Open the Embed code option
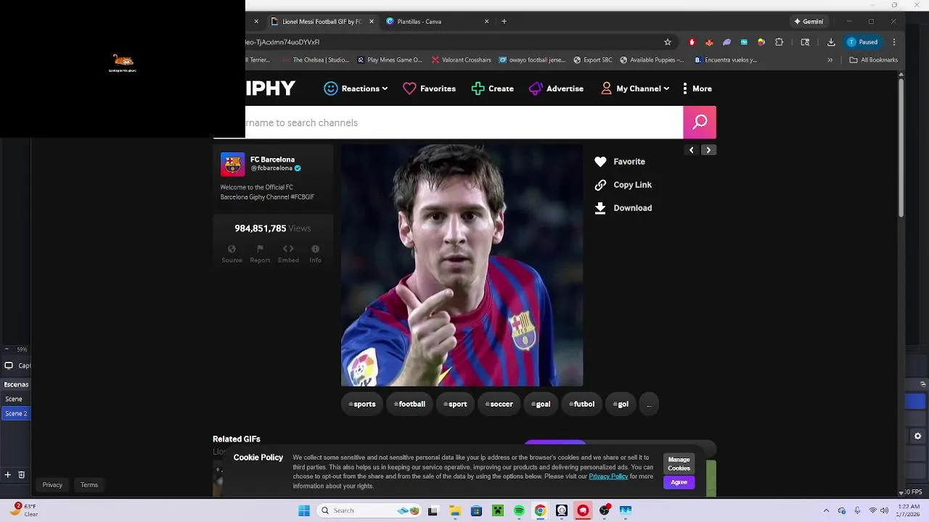Viewport: 929px width, 522px height. coord(288,253)
